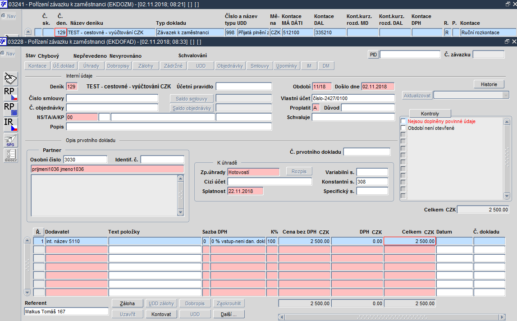Open the Objednávky tab button

pos(230,66)
